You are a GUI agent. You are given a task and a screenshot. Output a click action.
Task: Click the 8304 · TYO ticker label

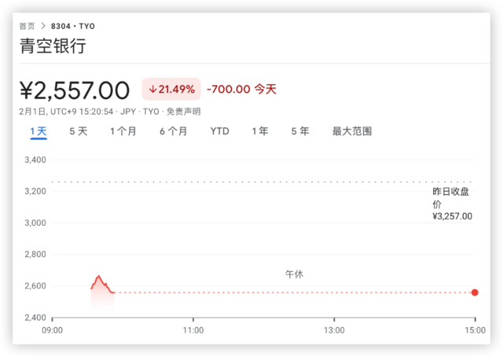(74, 26)
